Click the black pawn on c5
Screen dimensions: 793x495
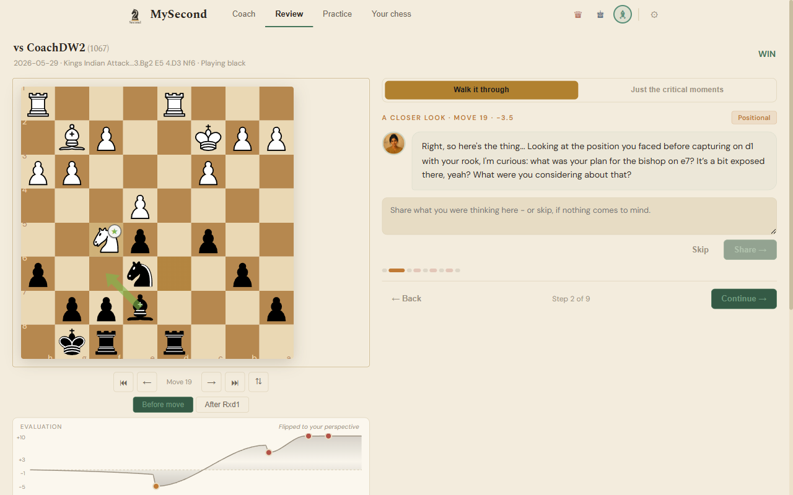click(x=208, y=240)
